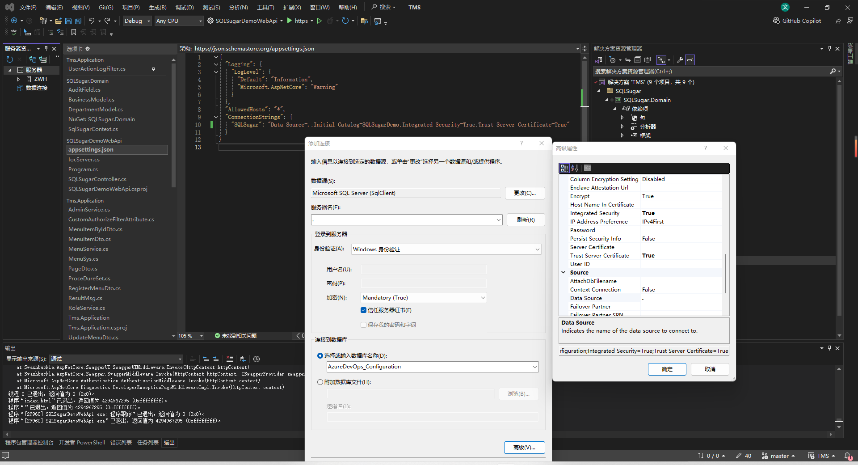The image size is (858, 465).
Task: Toggle pin on the Solution Explorer panel
Action: pyautogui.click(x=829, y=48)
